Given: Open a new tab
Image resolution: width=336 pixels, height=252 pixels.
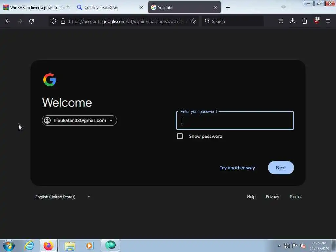Looking at the screenshot, I should tap(228, 8).
